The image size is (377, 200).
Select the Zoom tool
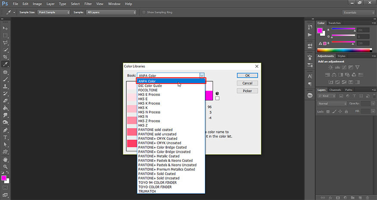tap(6, 166)
